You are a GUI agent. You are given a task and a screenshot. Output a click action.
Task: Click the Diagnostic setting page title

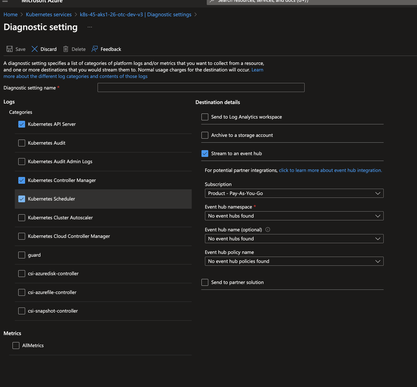click(41, 27)
